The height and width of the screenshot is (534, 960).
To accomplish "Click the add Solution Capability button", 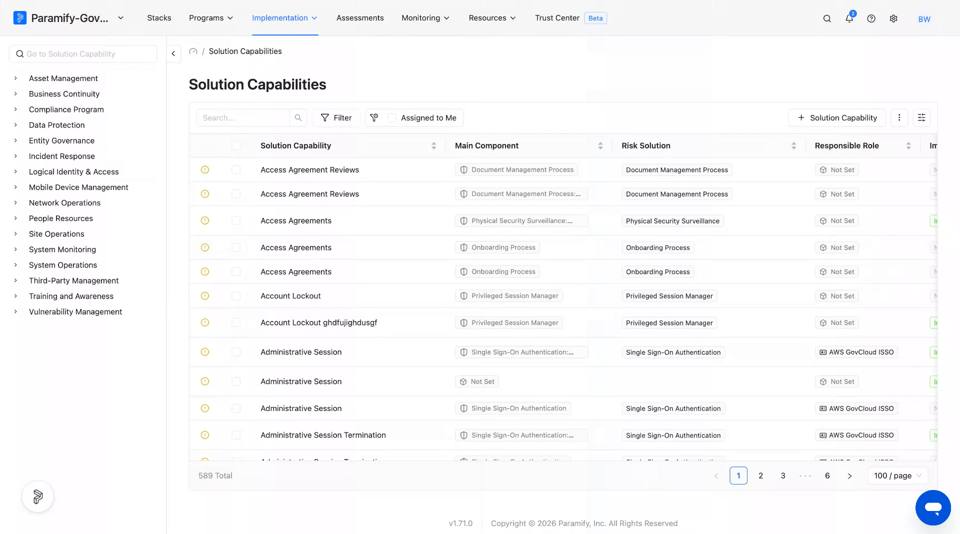I will coord(837,117).
